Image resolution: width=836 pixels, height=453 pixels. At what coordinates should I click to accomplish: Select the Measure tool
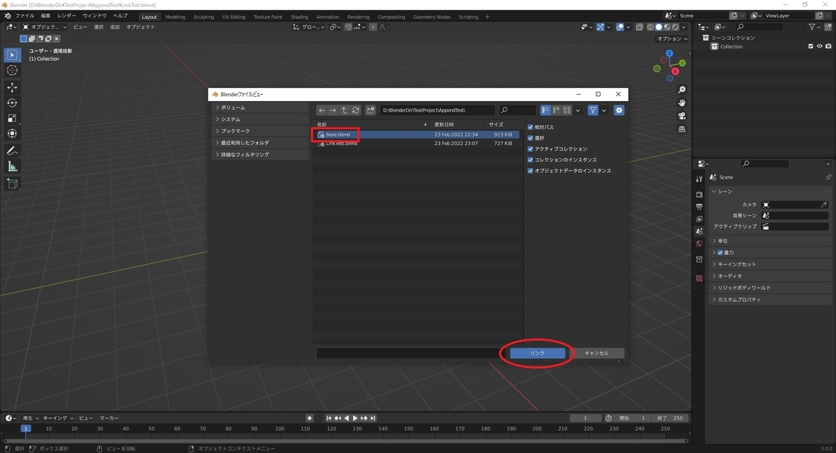pos(12,167)
